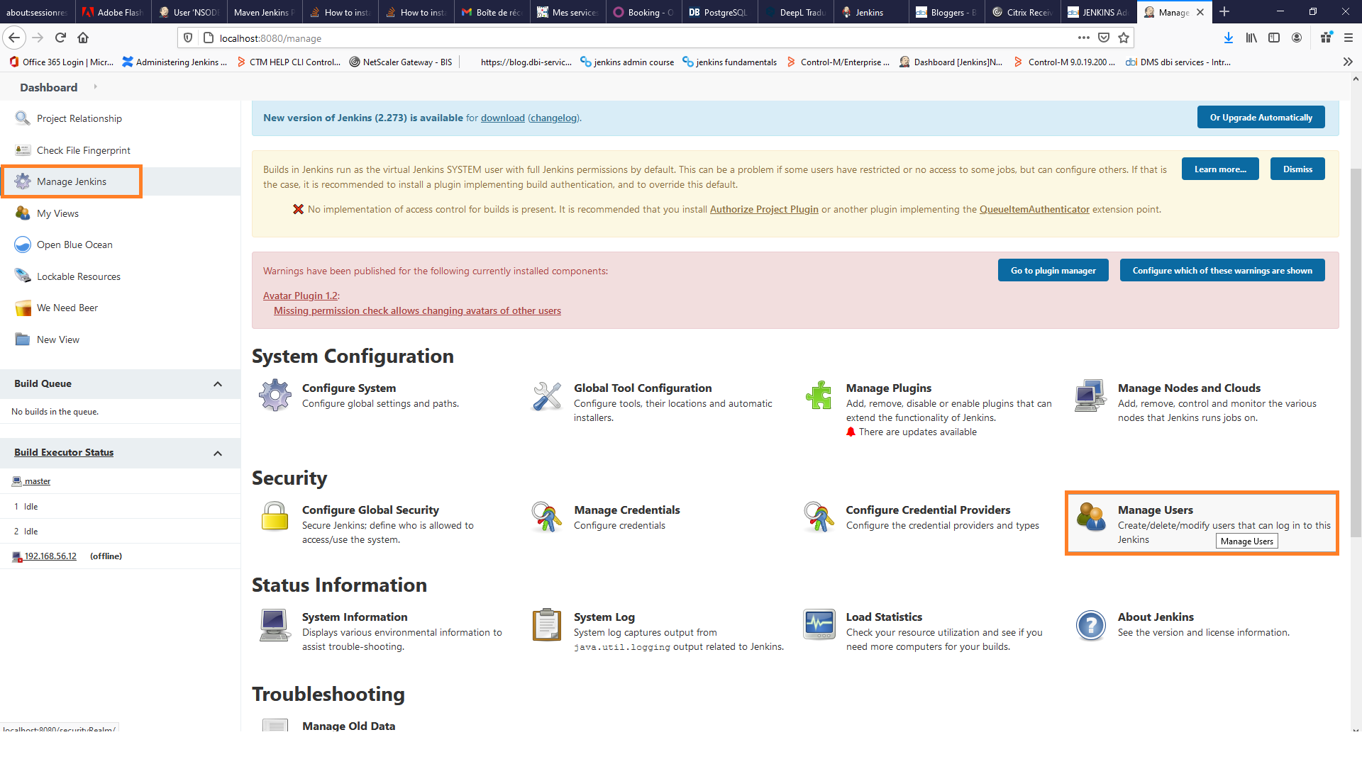The width and height of the screenshot is (1362, 764).
Task: Switch to the DeepL browser tab
Action: [x=795, y=12]
